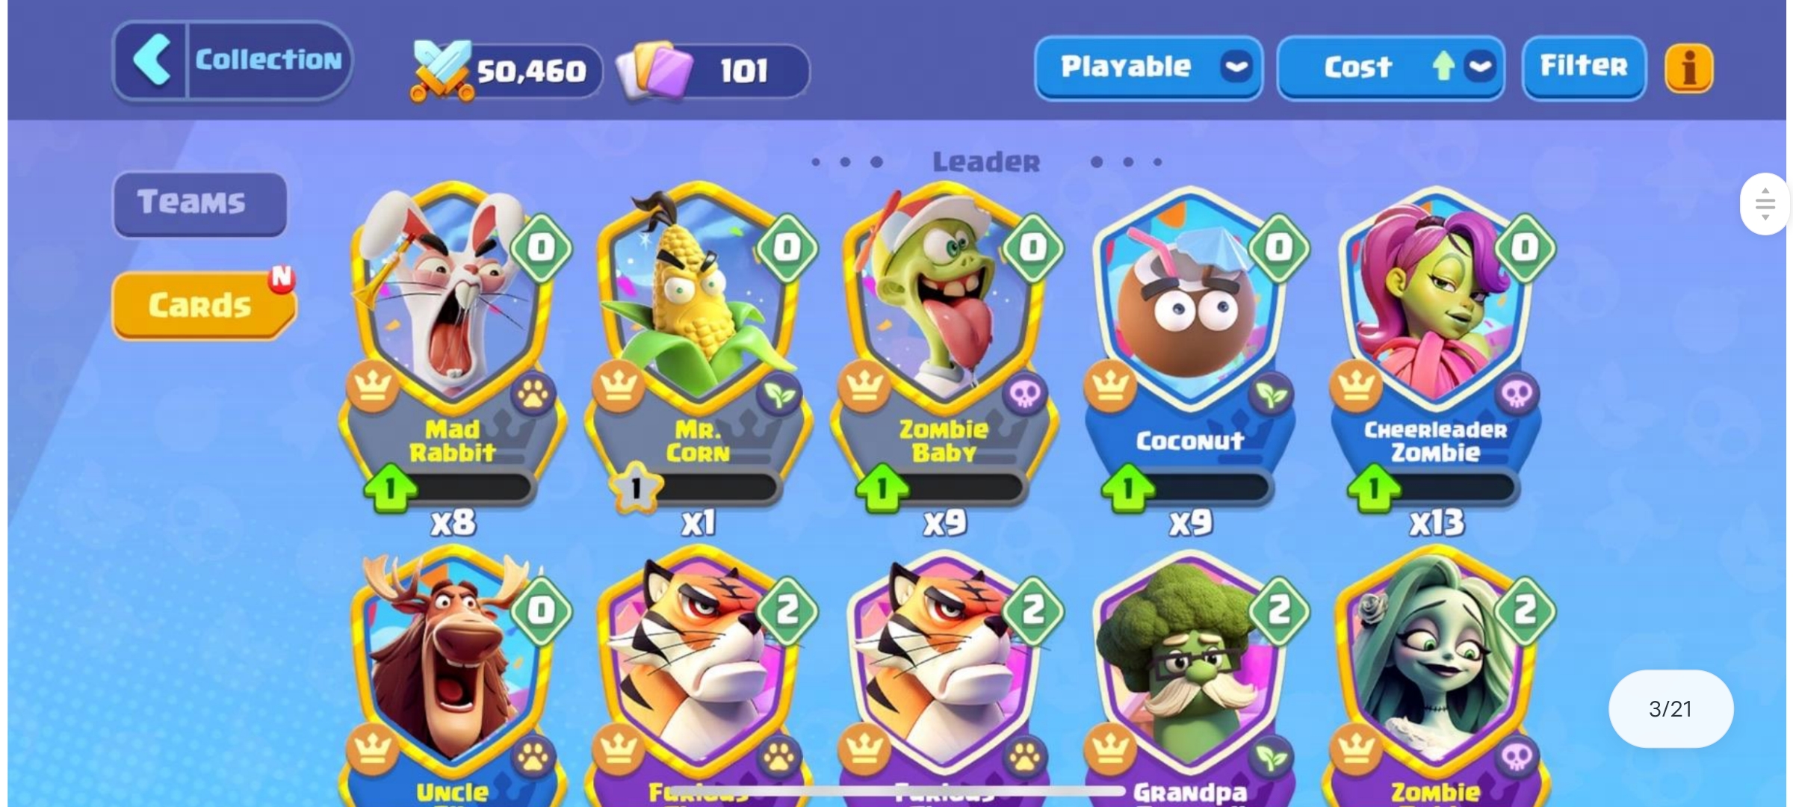Expand the Cost sort dropdown chevron
Viewport: 1793px width, 807px height.
click(1480, 67)
